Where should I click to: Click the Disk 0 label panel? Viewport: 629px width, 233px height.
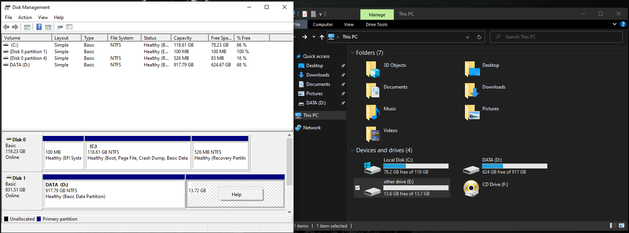coord(22,152)
